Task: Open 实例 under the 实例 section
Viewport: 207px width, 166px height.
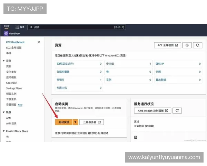Action: [9, 66]
